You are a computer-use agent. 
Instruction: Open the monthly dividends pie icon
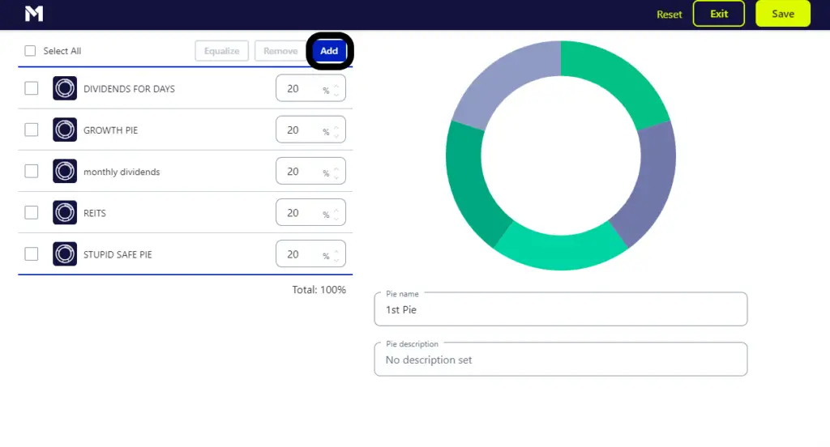coord(65,171)
